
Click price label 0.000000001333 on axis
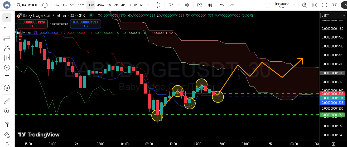332,94
